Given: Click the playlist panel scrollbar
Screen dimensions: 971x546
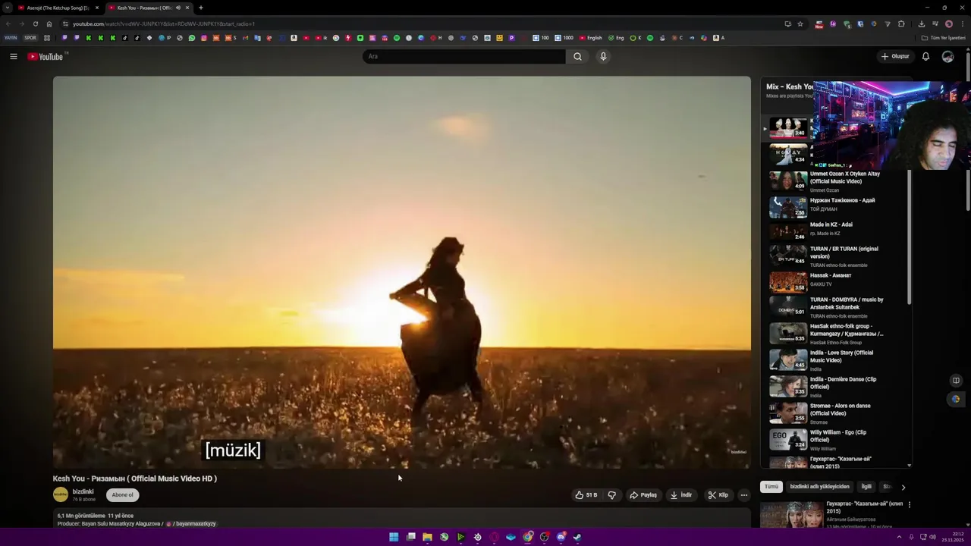Looking at the screenshot, I should pos(909,237).
